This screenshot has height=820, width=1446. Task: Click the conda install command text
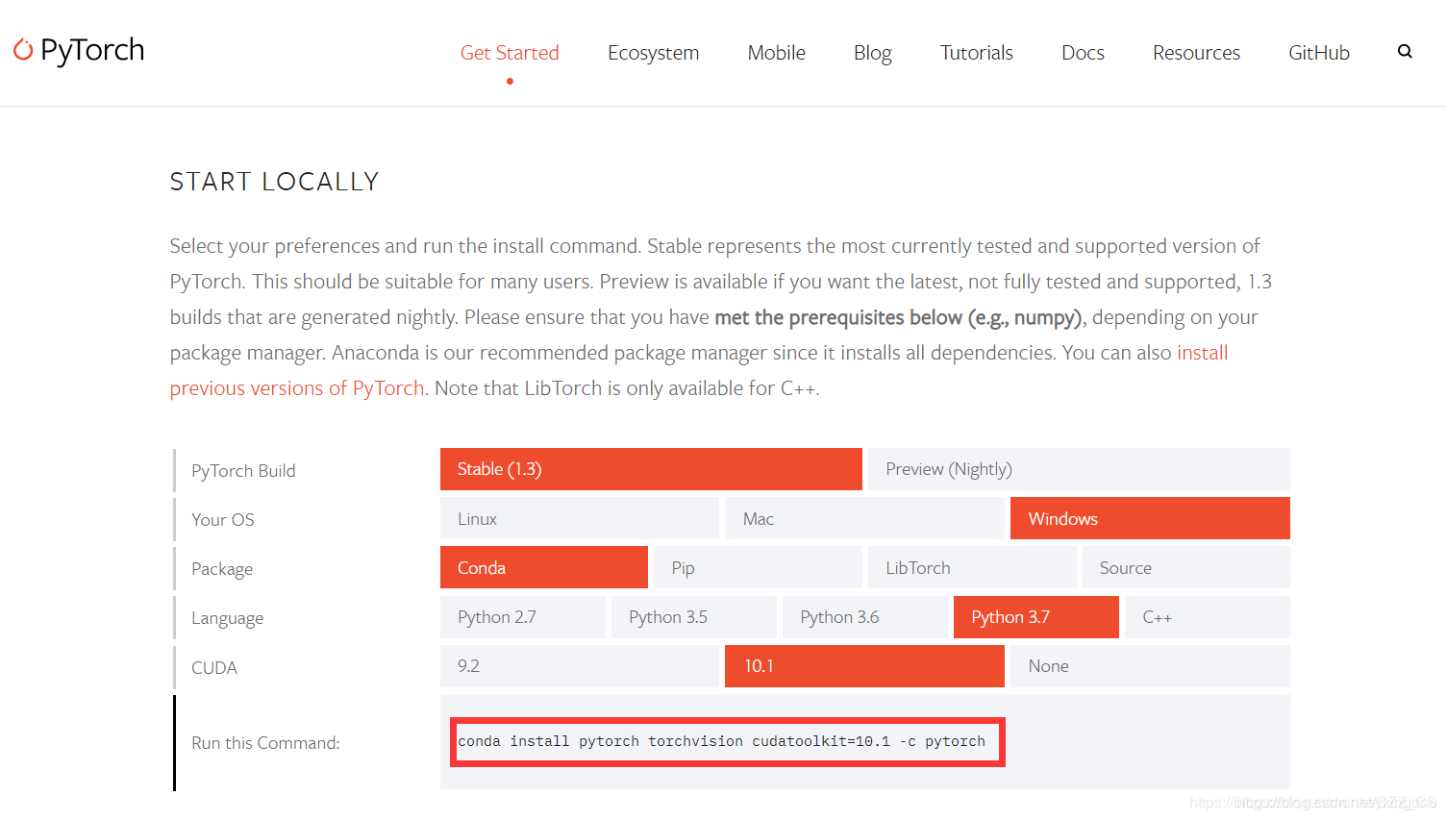tap(722, 741)
